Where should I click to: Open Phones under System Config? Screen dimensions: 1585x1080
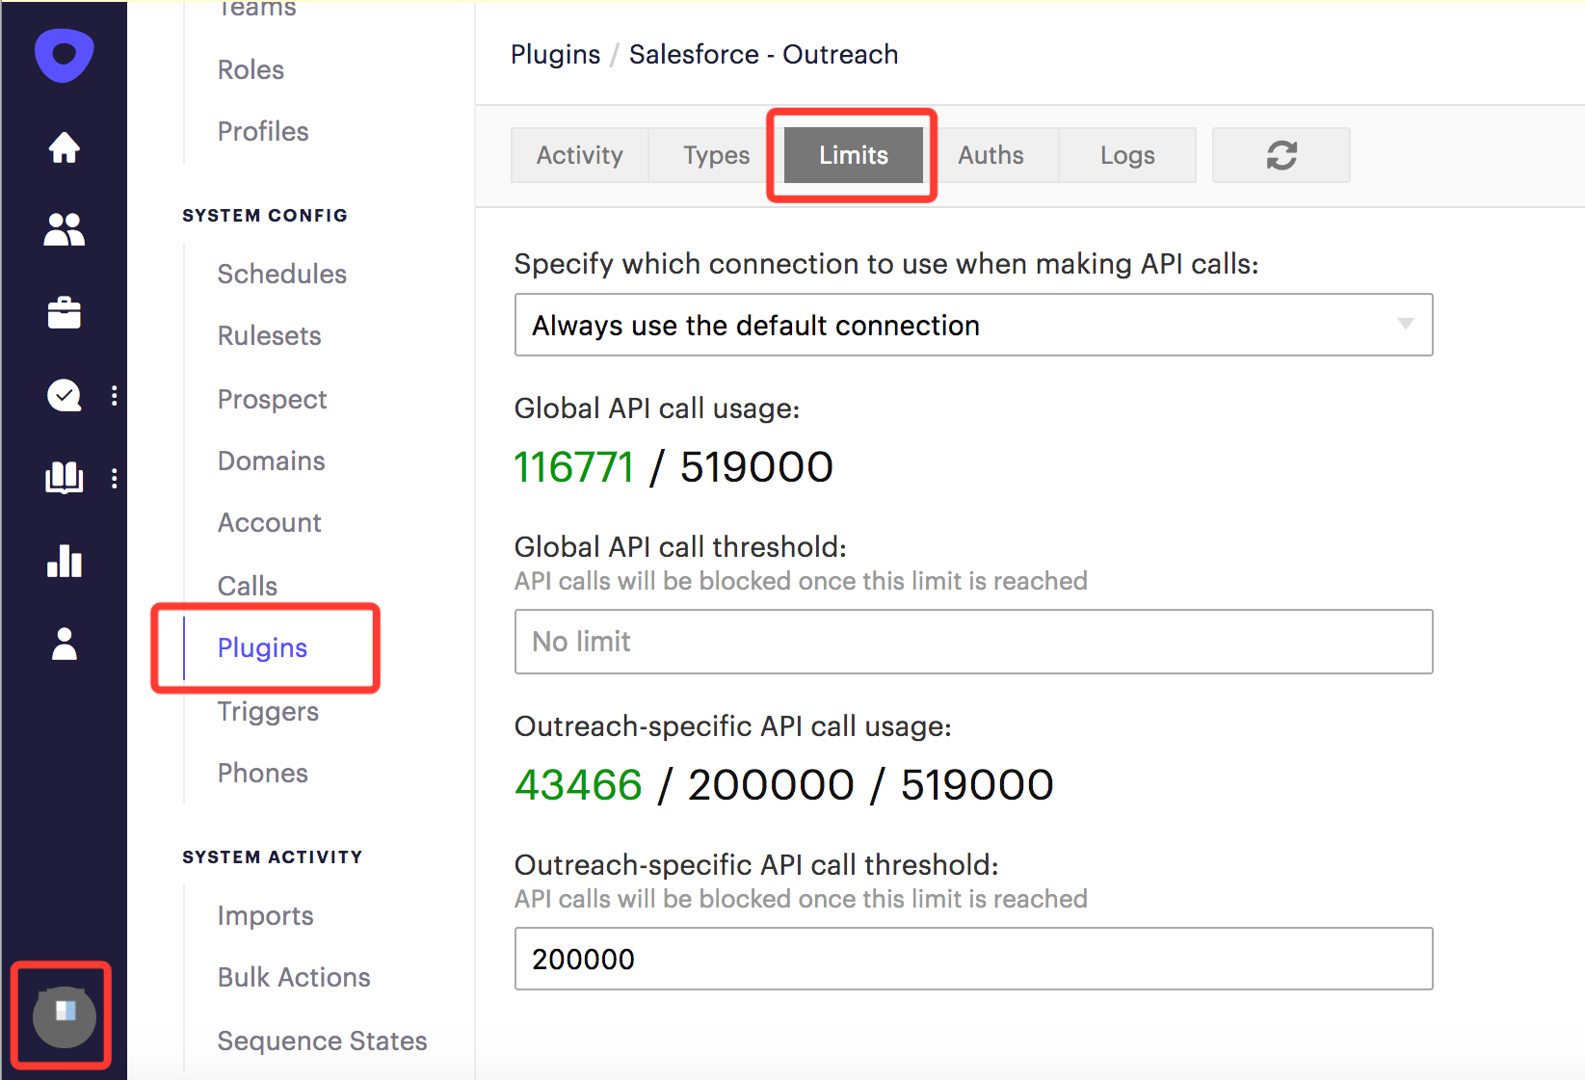click(x=262, y=773)
